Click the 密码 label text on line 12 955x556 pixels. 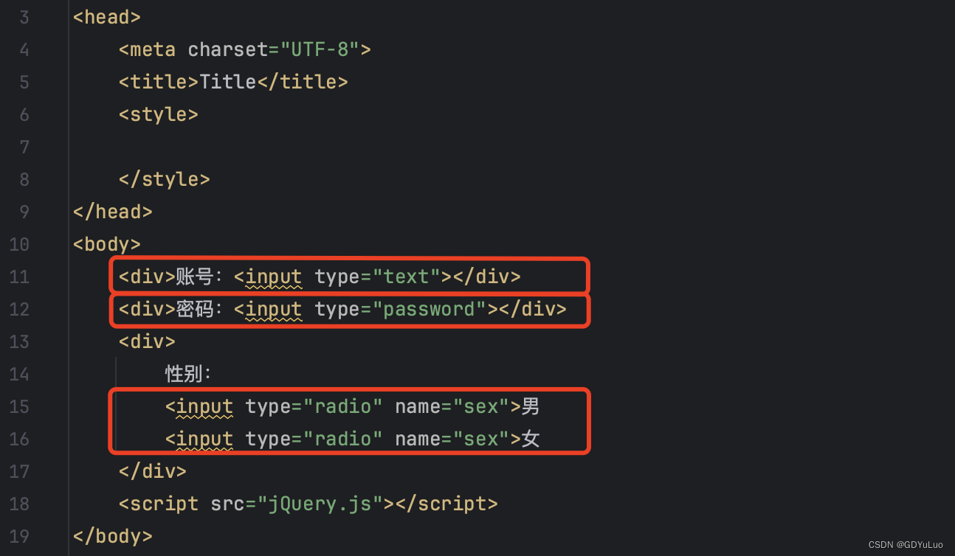(x=194, y=309)
